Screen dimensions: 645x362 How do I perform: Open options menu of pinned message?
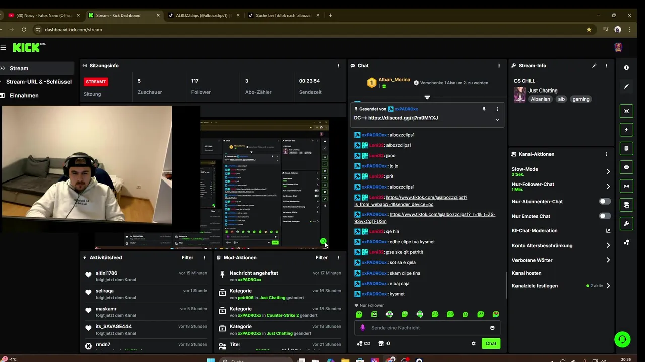(x=497, y=109)
